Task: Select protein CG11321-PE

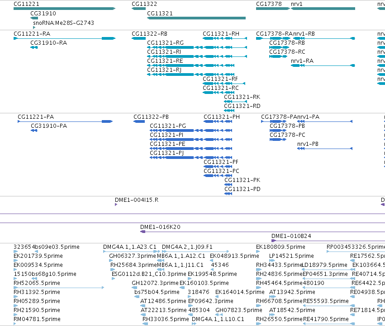Action: [191, 149]
